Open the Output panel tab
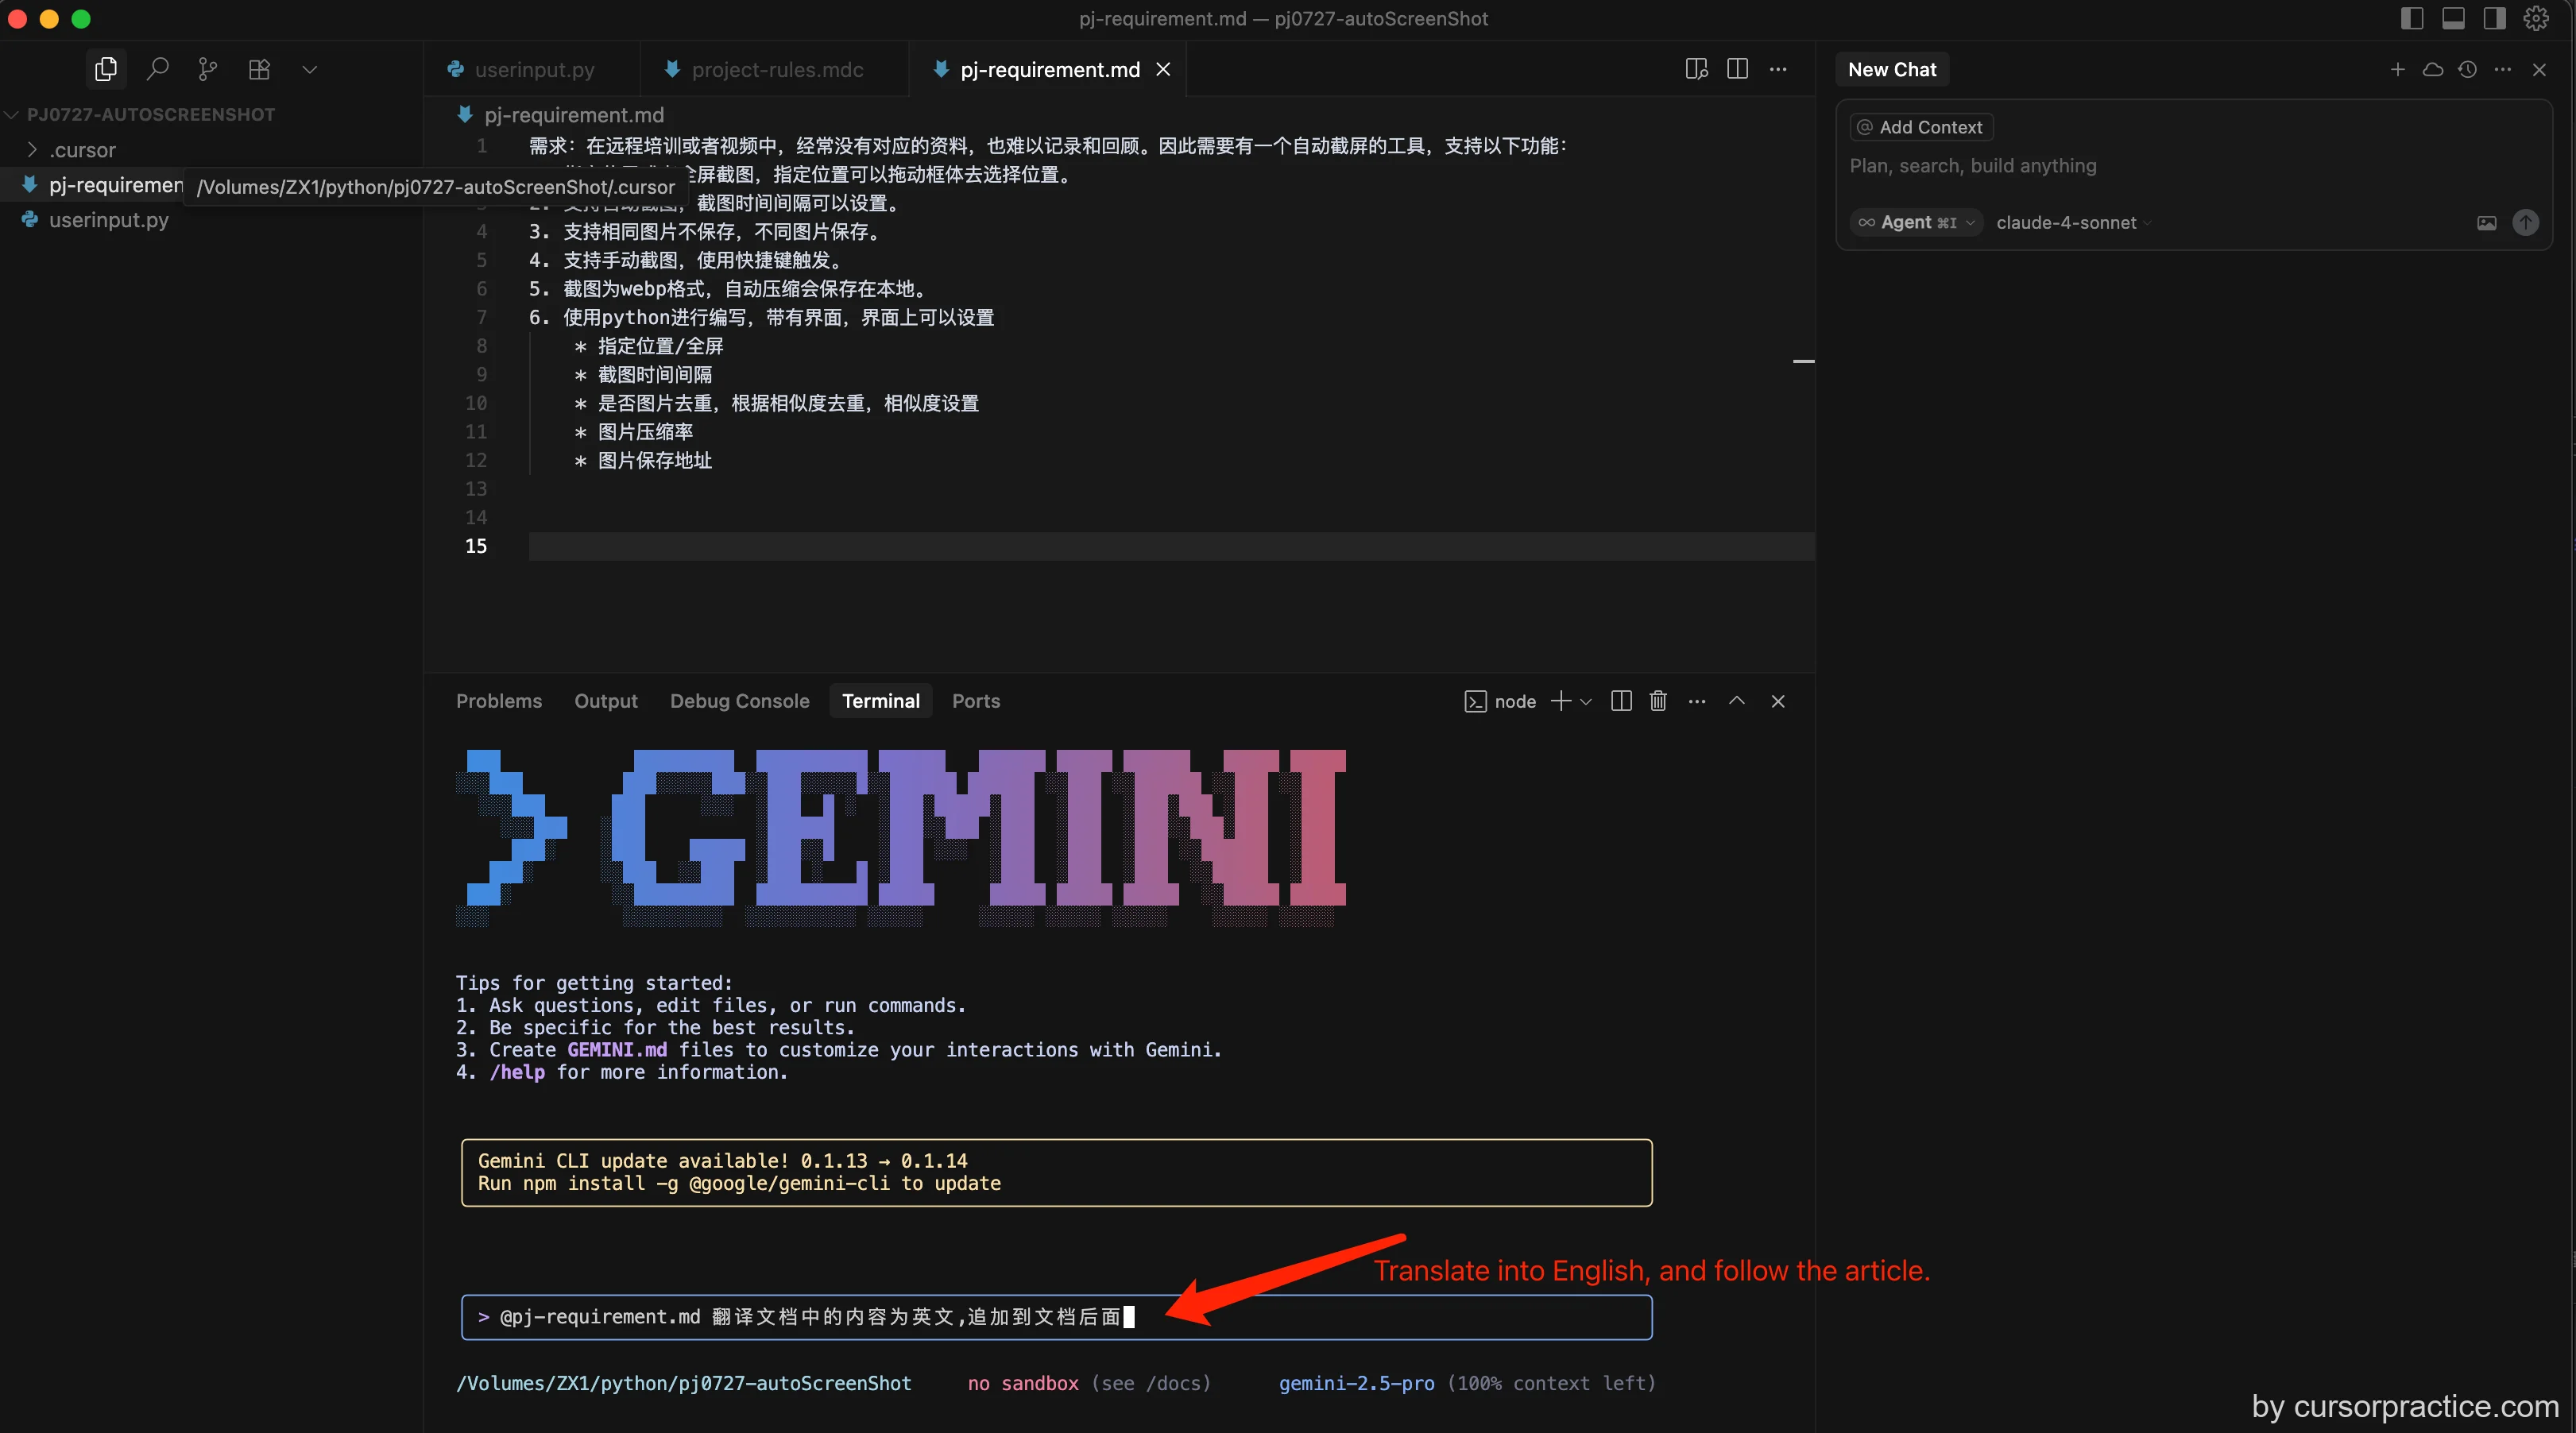2576x1433 pixels. pyautogui.click(x=606, y=701)
